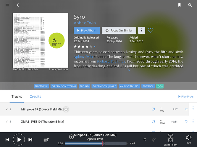Open bookmarks icon in top bar
The image size is (197, 147).
pos(180,5)
